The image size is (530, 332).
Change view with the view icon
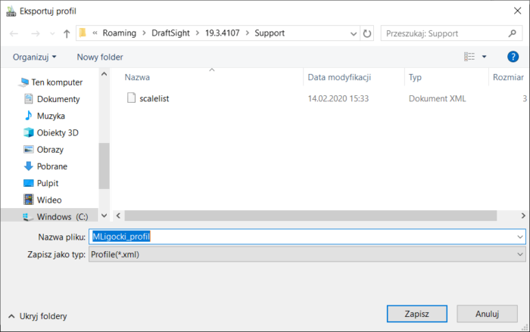(469, 57)
